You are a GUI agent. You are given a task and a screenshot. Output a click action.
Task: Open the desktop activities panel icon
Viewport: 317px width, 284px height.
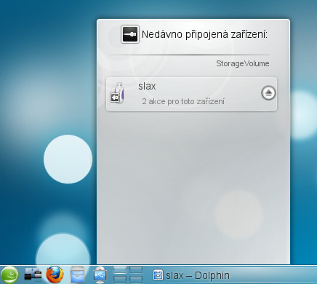pyautogui.click(x=33, y=275)
